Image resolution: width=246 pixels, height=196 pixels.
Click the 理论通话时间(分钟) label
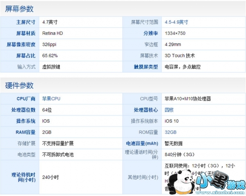[x=141, y=155]
